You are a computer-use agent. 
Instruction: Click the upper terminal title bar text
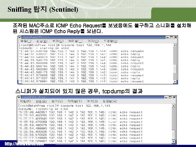click(x=36, y=37)
